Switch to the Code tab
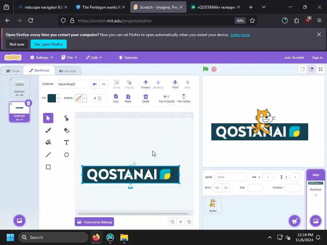This screenshot has height=245, width=327. point(13,71)
